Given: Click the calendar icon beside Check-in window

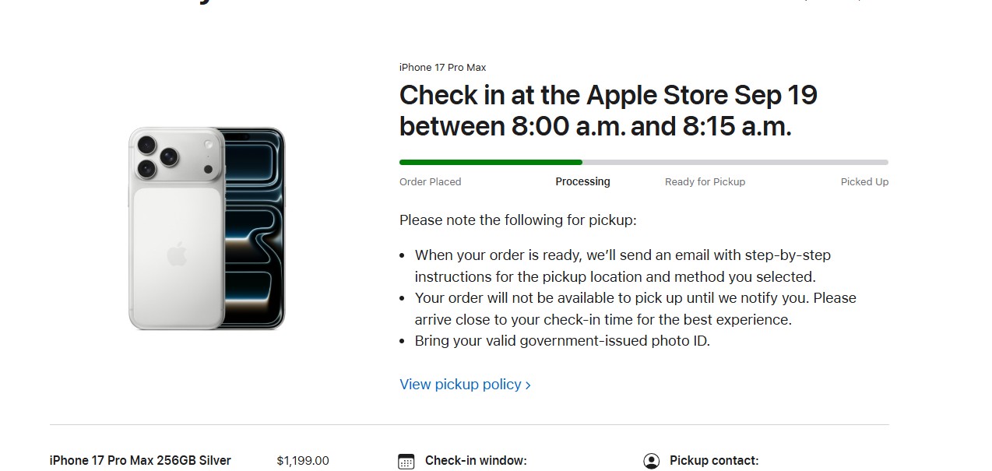Looking at the screenshot, I should tap(406, 461).
